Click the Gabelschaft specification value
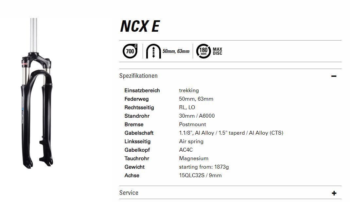 coord(231,133)
